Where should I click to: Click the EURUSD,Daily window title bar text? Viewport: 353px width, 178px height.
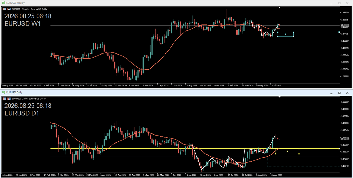[x=14, y=92]
